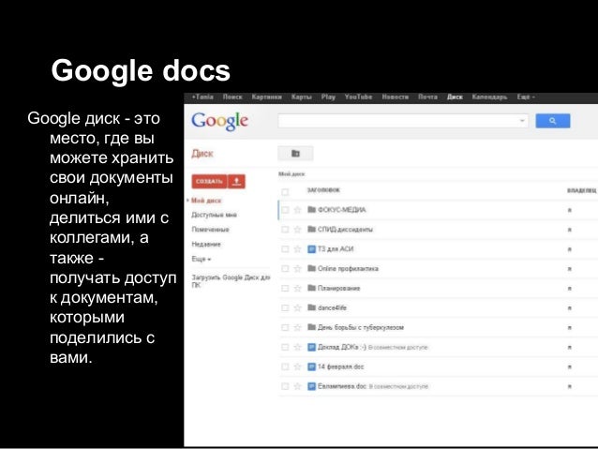Click folder icon of День борьбы с туберкулезом
Screen dimensions: 598x449
coord(311,327)
